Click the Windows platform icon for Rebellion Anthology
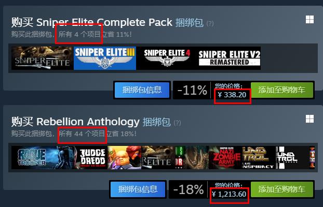323x207 pixels. (x=309, y=119)
